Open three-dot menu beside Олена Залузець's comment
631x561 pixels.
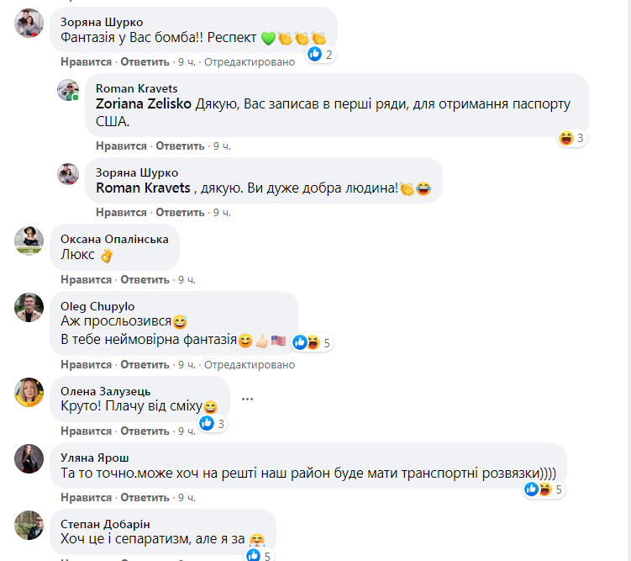247,398
